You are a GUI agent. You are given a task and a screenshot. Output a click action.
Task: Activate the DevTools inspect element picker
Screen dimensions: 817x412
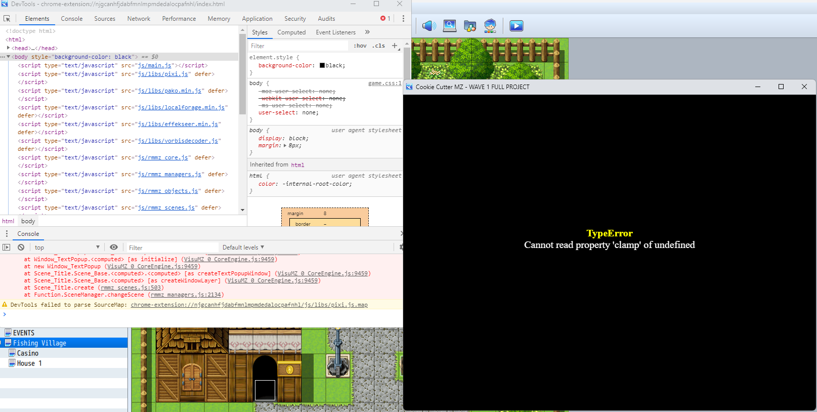coord(7,19)
